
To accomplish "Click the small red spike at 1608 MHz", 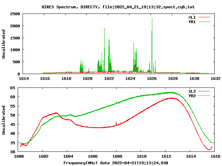I will pos(117,123).
